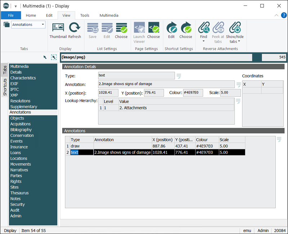Expand the Find dropdown in Reverse Attachments
288x234 pixels.
204,41
